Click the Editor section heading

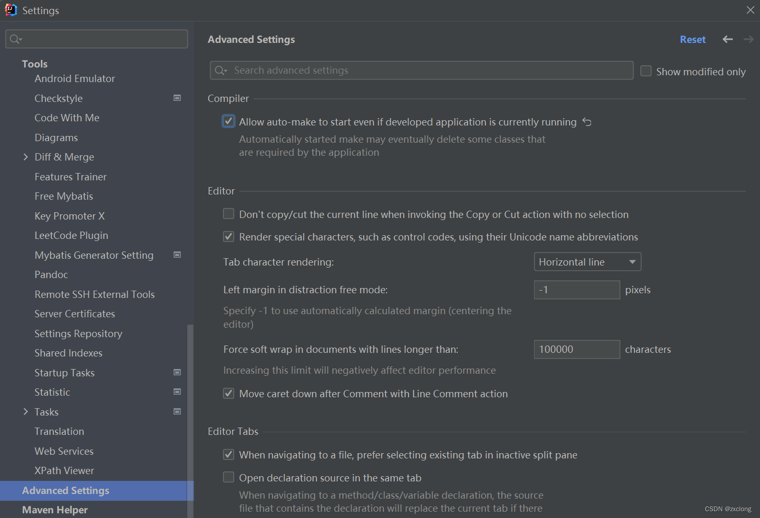[221, 191]
